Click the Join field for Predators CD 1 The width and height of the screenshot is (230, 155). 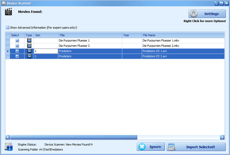pos(46,51)
